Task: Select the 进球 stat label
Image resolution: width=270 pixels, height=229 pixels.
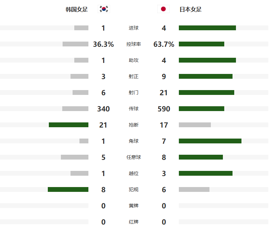Action: tap(133, 28)
